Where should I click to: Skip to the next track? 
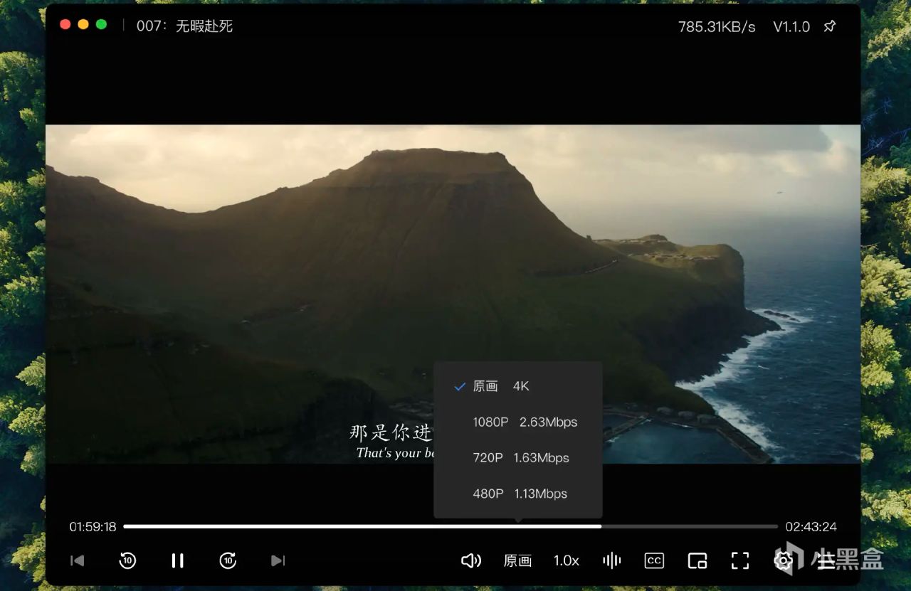(278, 560)
